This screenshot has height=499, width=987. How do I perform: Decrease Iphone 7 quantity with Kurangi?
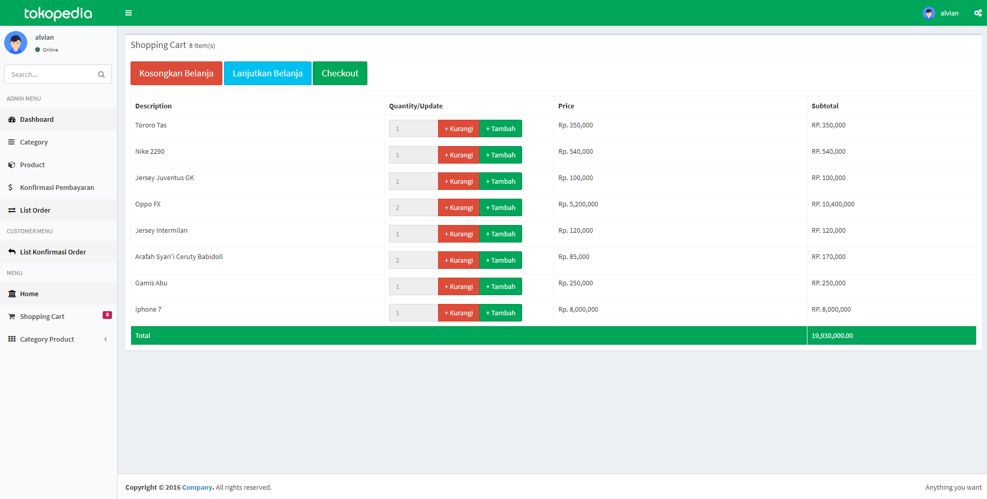(458, 312)
